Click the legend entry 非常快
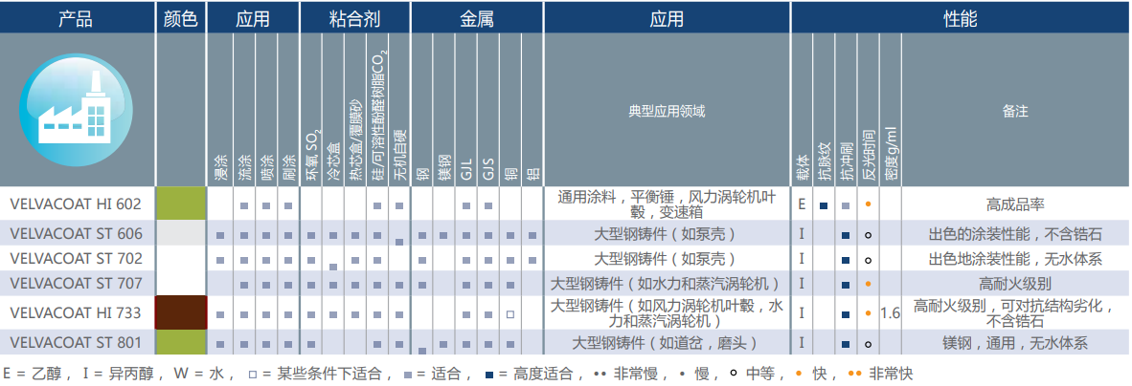Screen dimensions: 1132x386 coord(879,375)
